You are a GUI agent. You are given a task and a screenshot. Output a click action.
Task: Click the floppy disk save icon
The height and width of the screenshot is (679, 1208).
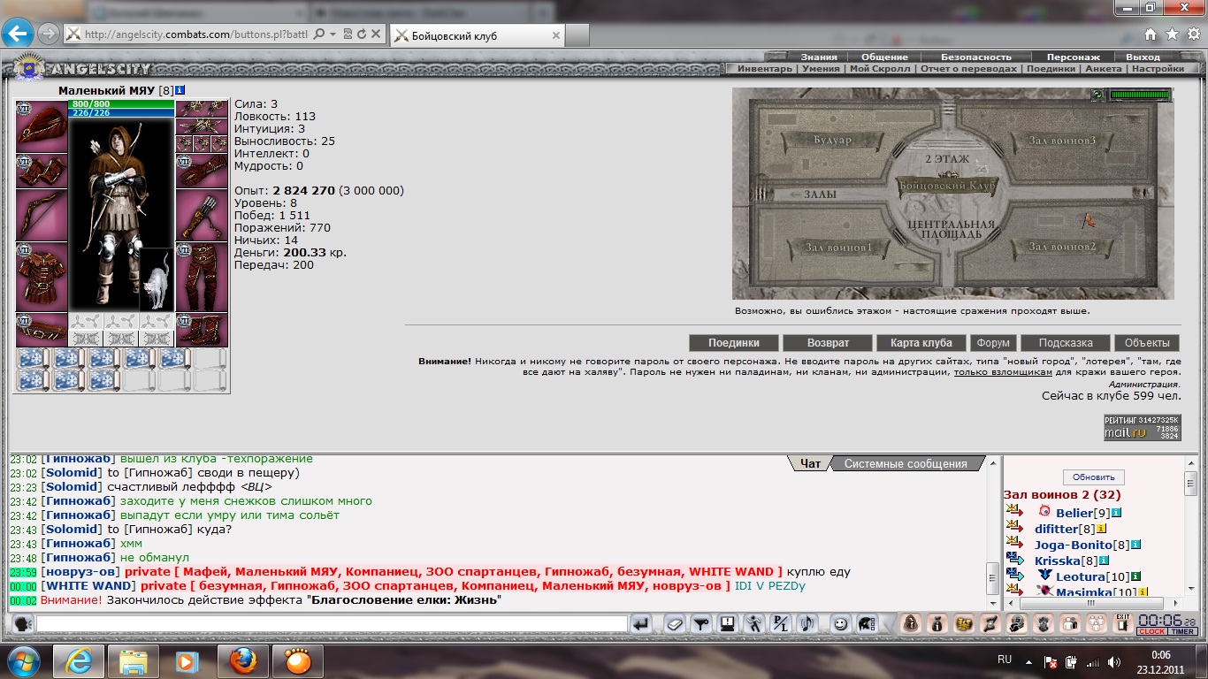click(727, 624)
